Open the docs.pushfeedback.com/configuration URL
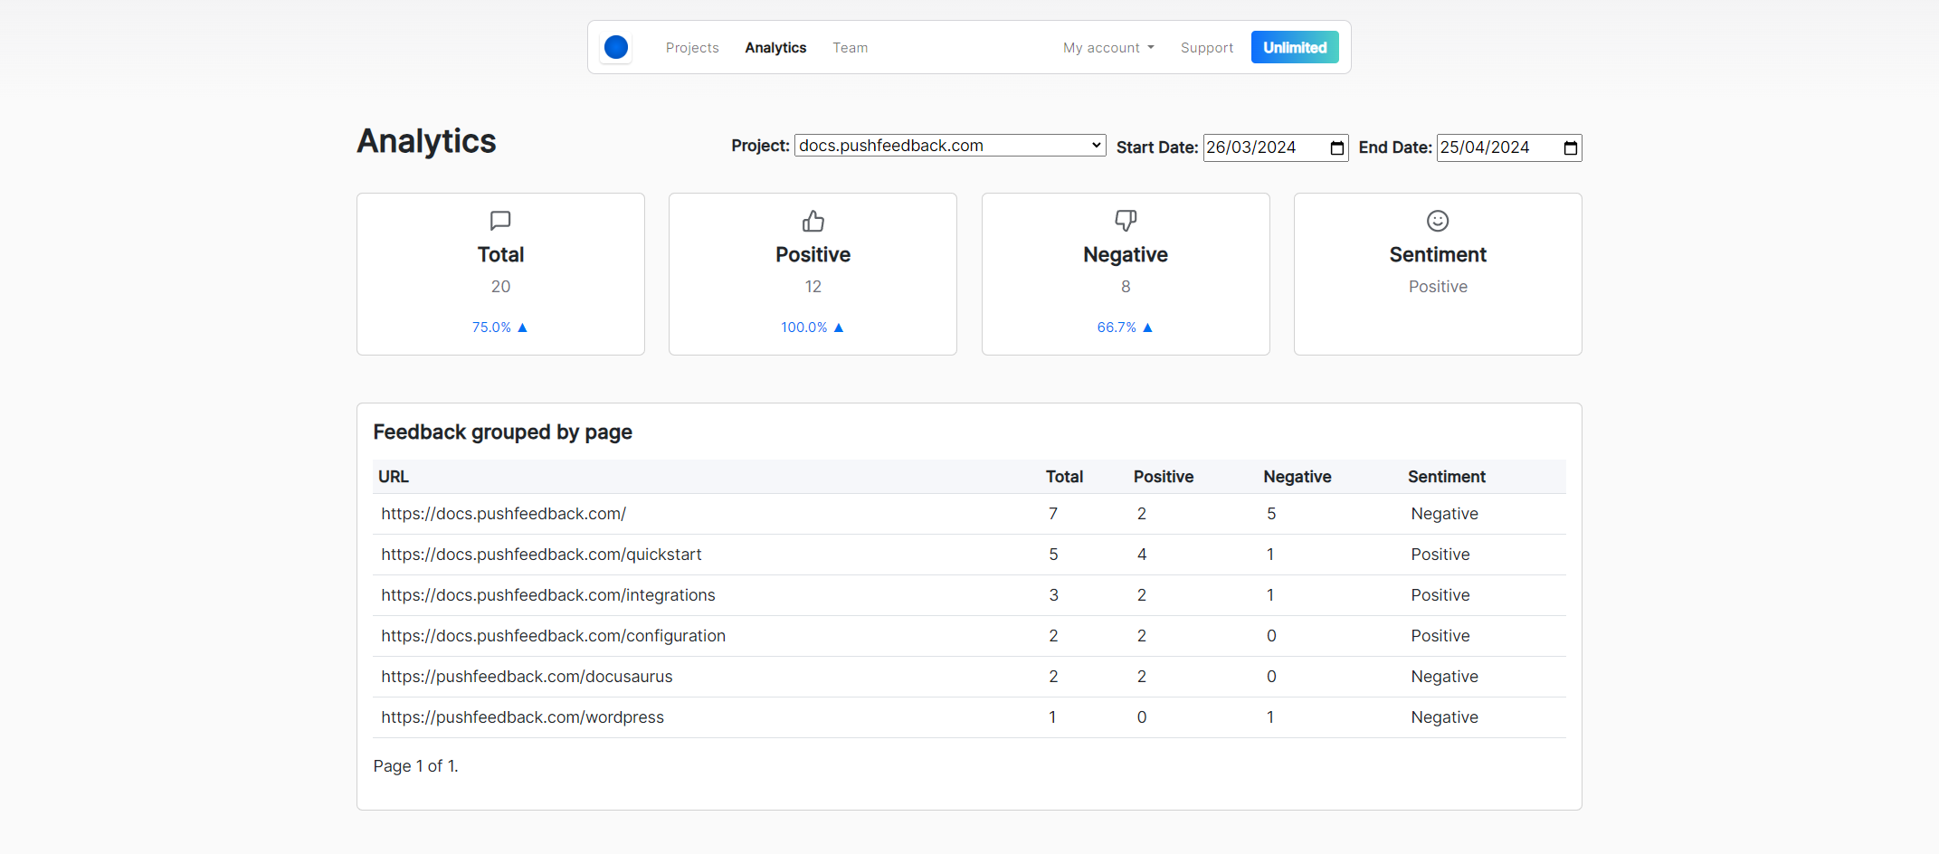Image resolution: width=1939 pixels, height=854 pixels. pyautogui.click(x=553, y=636)
